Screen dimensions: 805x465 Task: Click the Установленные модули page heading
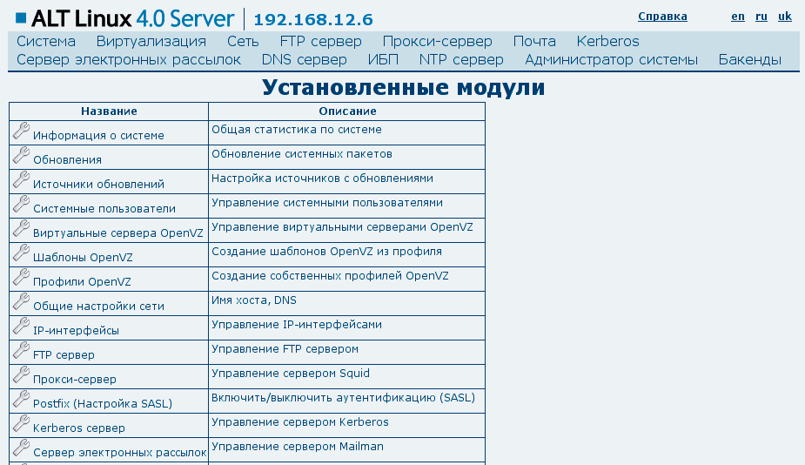[x=404, y=87]
